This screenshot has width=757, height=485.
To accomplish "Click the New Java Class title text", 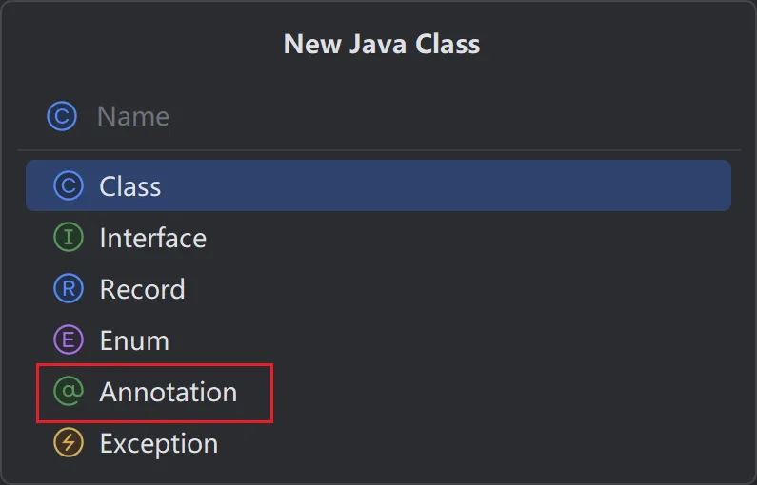I will 381,44.
